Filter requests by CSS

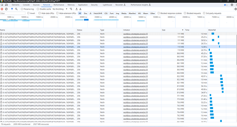pyautogui.click(x=106, y=13)
